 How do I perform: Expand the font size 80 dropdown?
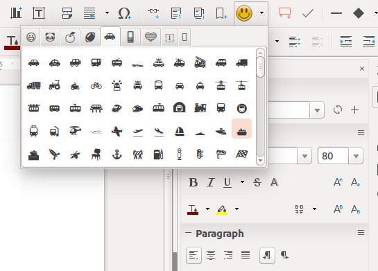(x=356, y=156)
